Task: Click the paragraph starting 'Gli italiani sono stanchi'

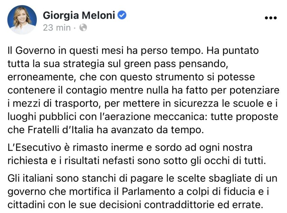Action: point(142,191)
